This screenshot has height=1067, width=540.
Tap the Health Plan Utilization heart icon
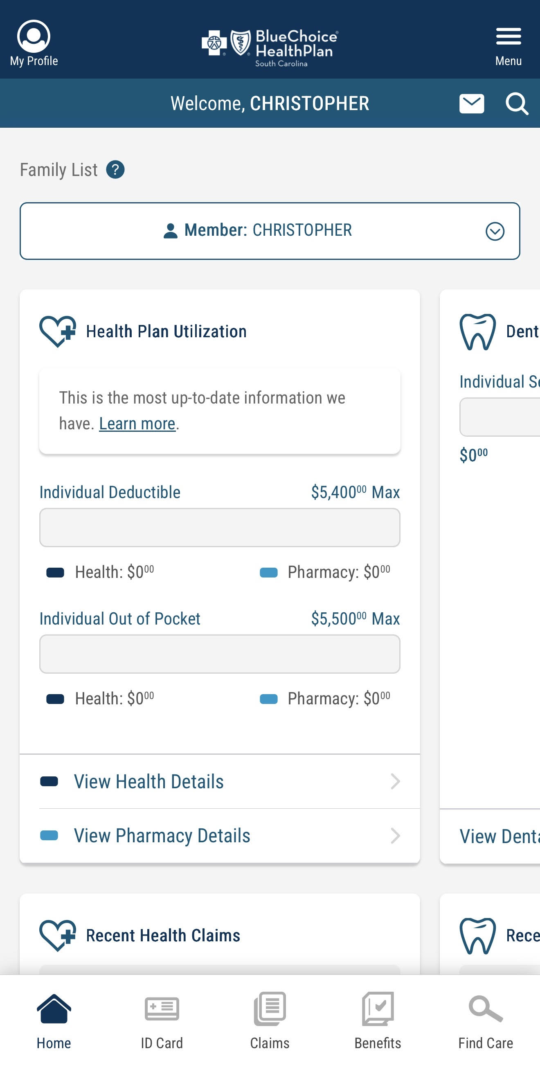pos(57,331)
